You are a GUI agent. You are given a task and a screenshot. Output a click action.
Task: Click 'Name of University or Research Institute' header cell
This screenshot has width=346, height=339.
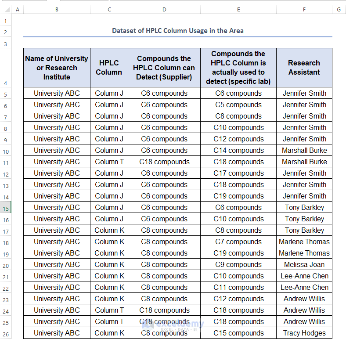click(x=57, y=68)
